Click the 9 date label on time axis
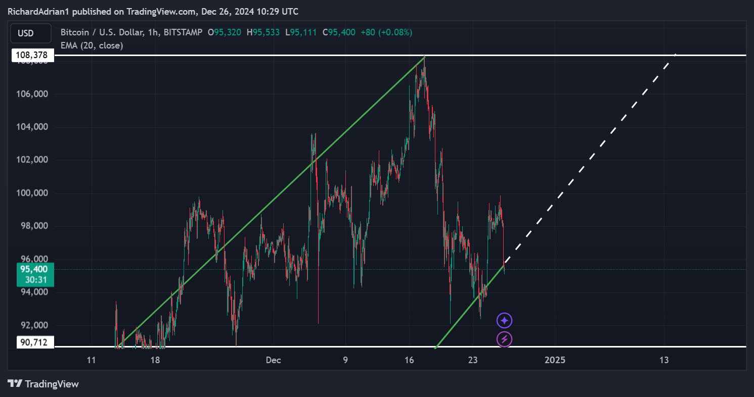Image resolution: width=754 pixels, height=397 pixels. (x=345, y=360)
